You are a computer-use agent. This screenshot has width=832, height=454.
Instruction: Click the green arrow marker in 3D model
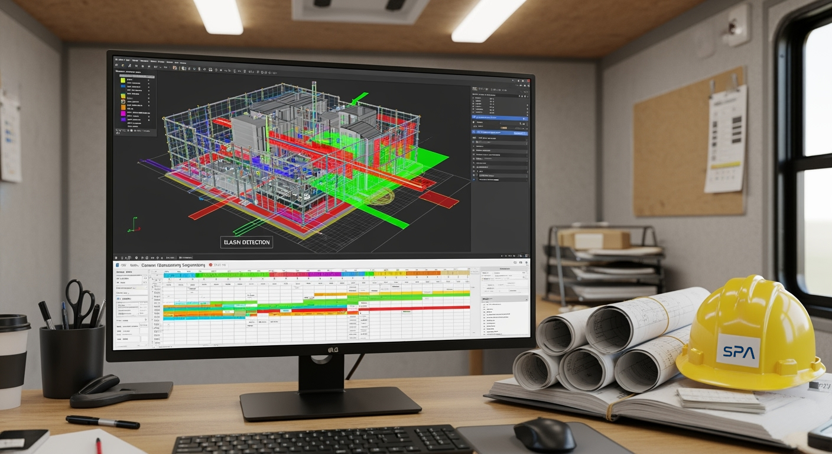click(x=358, y=98)
